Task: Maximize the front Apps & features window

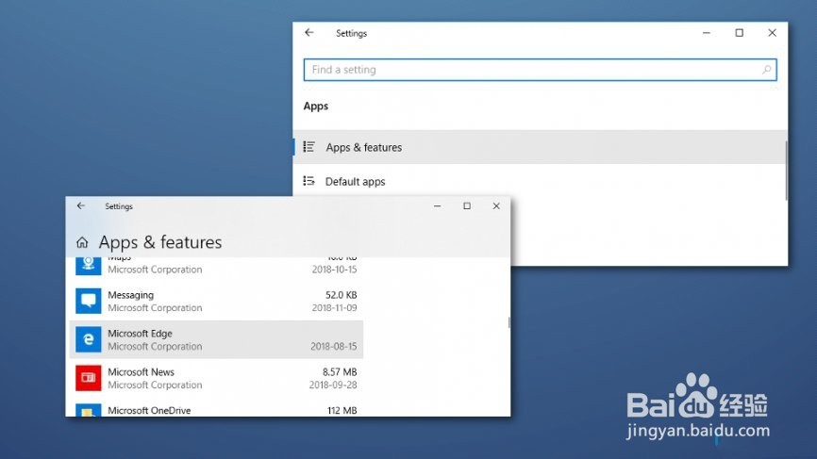Action: click(467, 206)
